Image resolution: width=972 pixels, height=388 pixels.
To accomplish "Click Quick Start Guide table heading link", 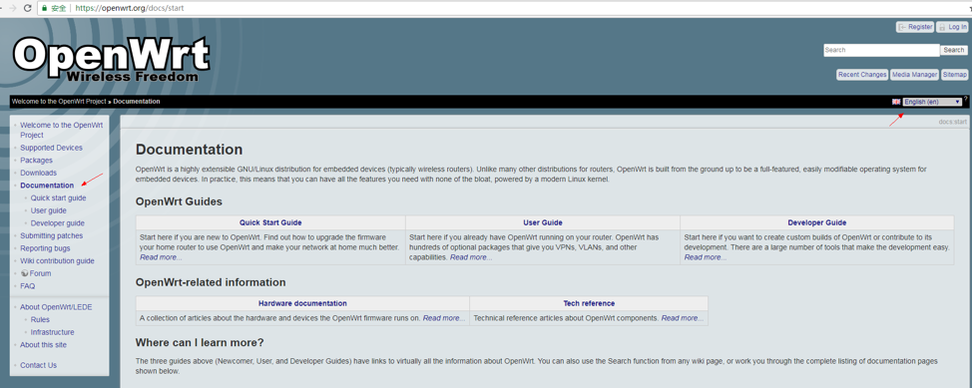I will [x=270, y=222].
